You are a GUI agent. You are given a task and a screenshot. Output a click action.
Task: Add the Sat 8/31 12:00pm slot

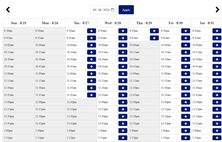click(217, 102)
